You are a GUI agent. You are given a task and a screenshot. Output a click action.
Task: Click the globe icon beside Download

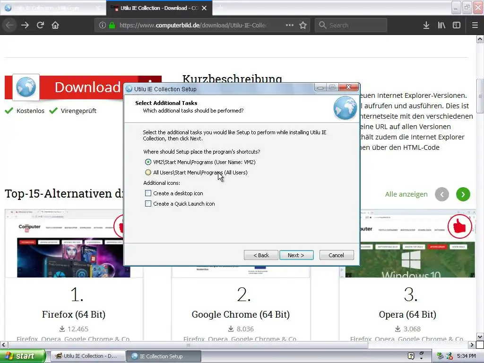point(26,87)
